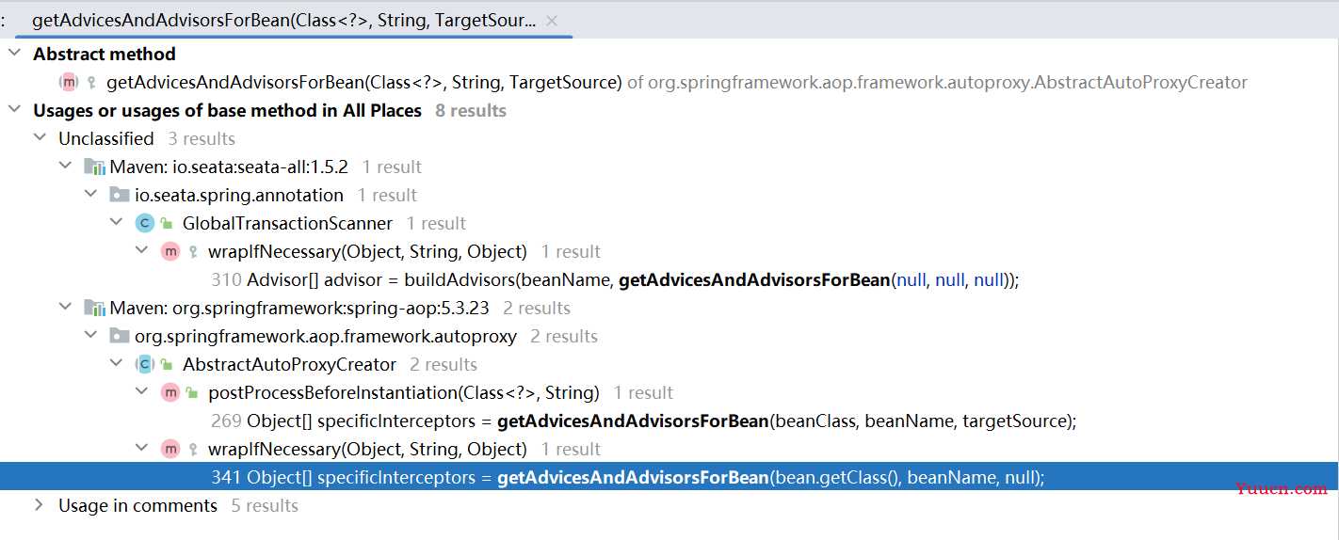Image resolution: width=1339 pixels, height=540 pixels.
Task: Collapse the postProcessBeforeInstantiation method node
Action: 140,392
